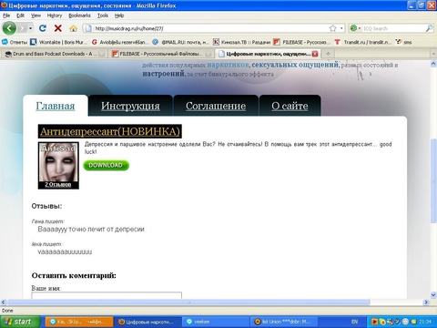Expand the search engine selector dropdown
Viewport: 437px width, 328px height.
tap(360, 28)
